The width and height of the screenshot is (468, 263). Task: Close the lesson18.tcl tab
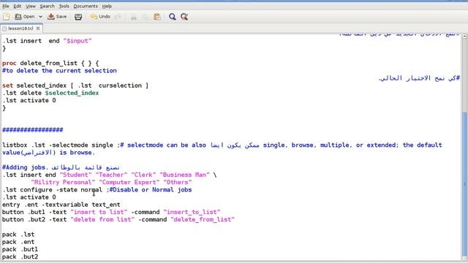38,28
